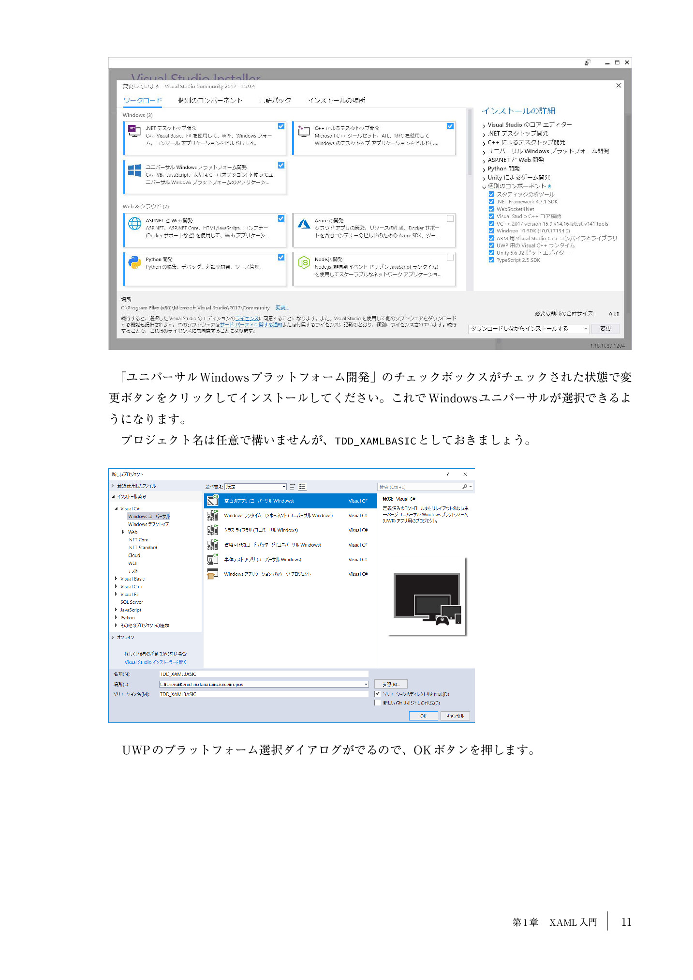The height and width of the screenshot is (980, 693).
Task: Uncheck TypeScript 2.5 SDK component
Action: tap(491, 260)
